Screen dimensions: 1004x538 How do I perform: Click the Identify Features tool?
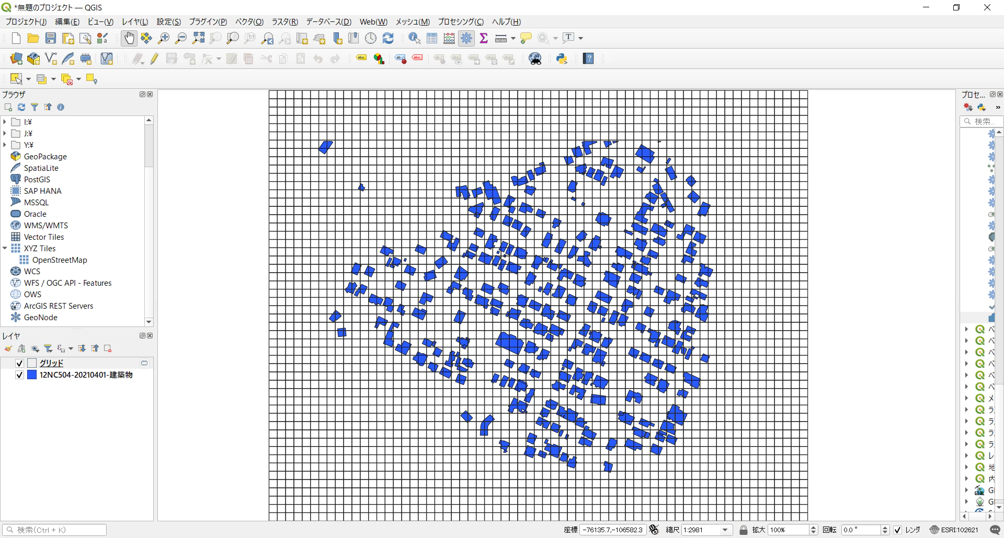click(415, 38)
